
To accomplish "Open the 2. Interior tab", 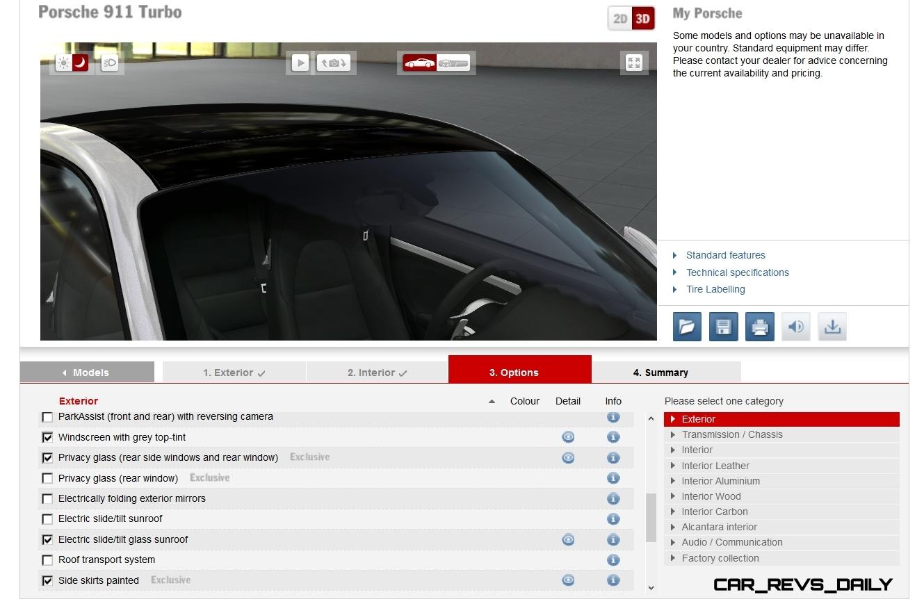I will pyautogui.click(x=377, y=373).
